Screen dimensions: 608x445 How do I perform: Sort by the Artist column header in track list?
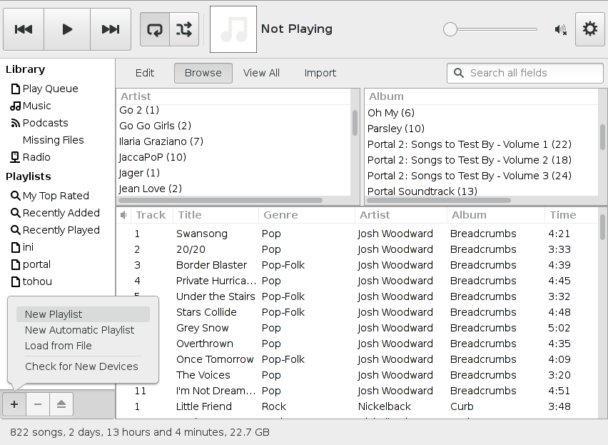pos(400,215)
